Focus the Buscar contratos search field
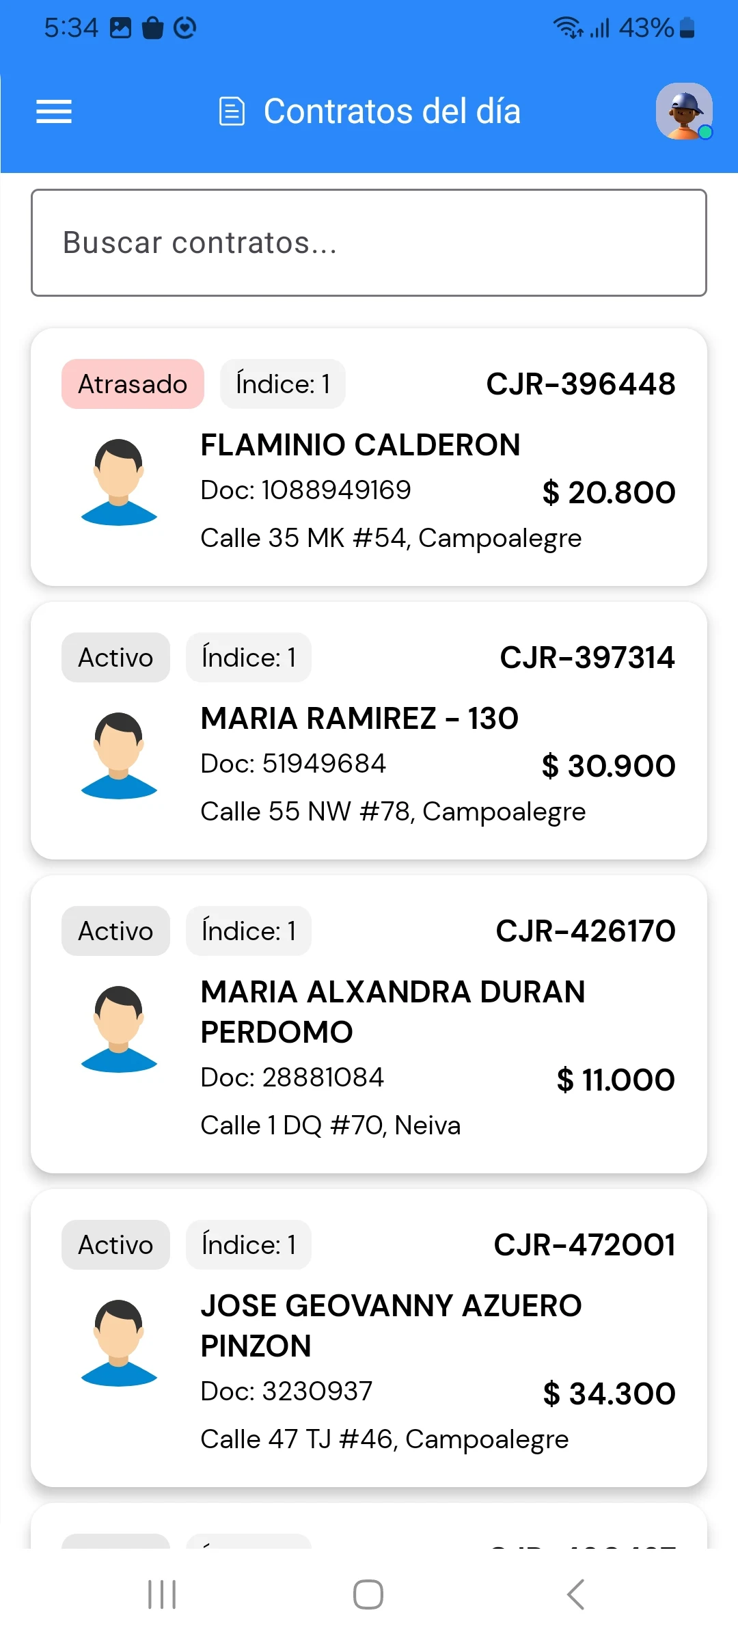 [369, 243]
